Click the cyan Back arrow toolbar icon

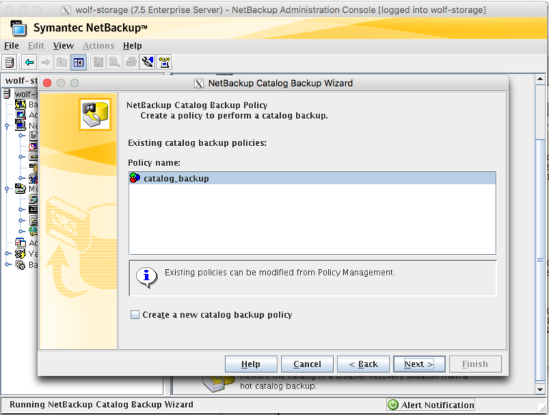29,63
